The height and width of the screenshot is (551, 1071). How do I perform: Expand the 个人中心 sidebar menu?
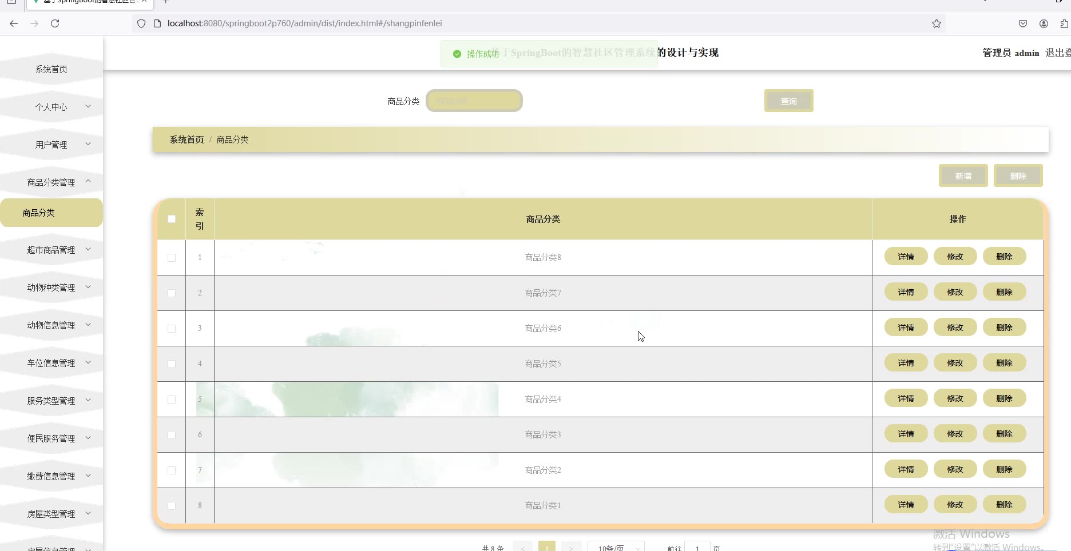(51, 107)
